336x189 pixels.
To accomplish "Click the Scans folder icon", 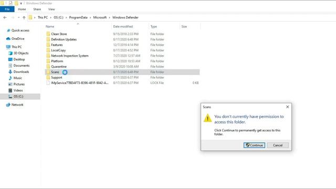I will (x=48, y=72).
